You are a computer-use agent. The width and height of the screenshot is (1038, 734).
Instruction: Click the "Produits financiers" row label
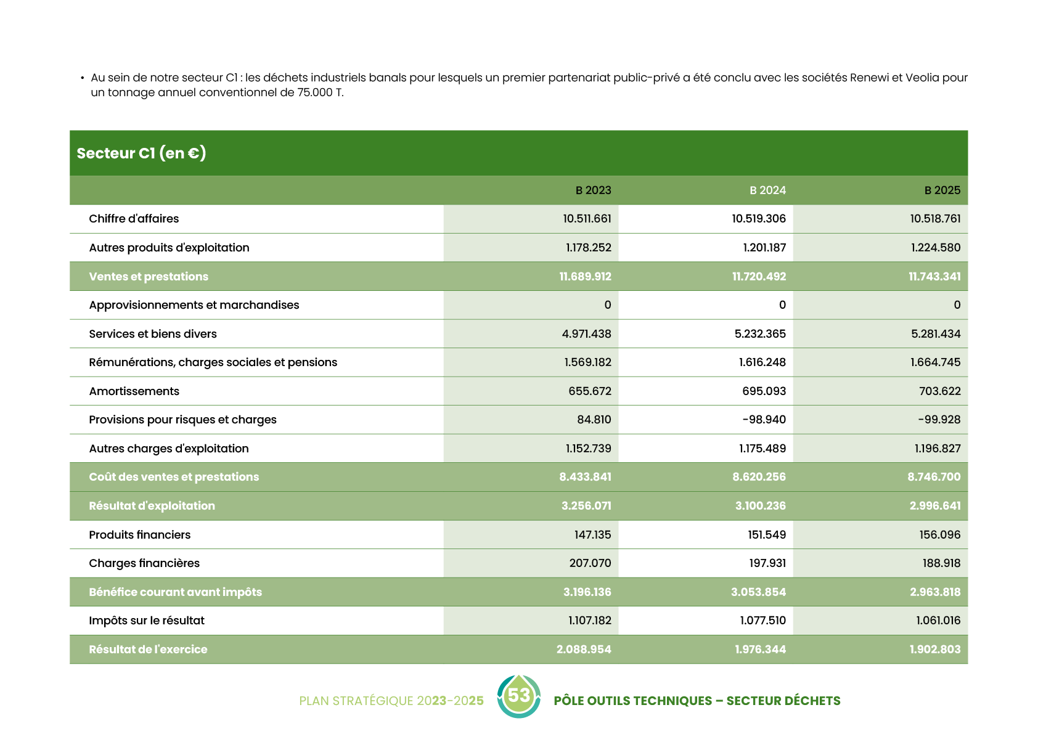pyautogui.click(x=140, y=535)
